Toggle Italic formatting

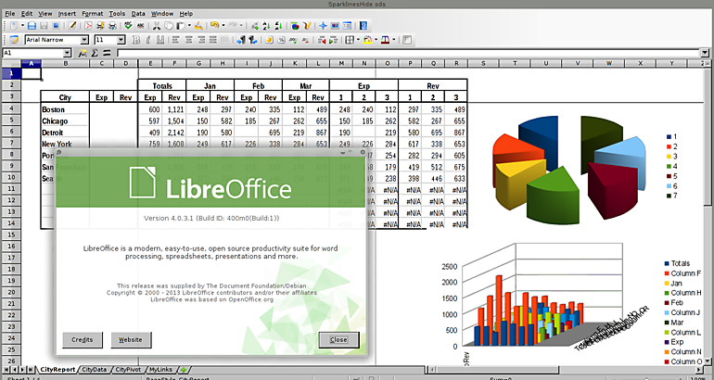148,40
